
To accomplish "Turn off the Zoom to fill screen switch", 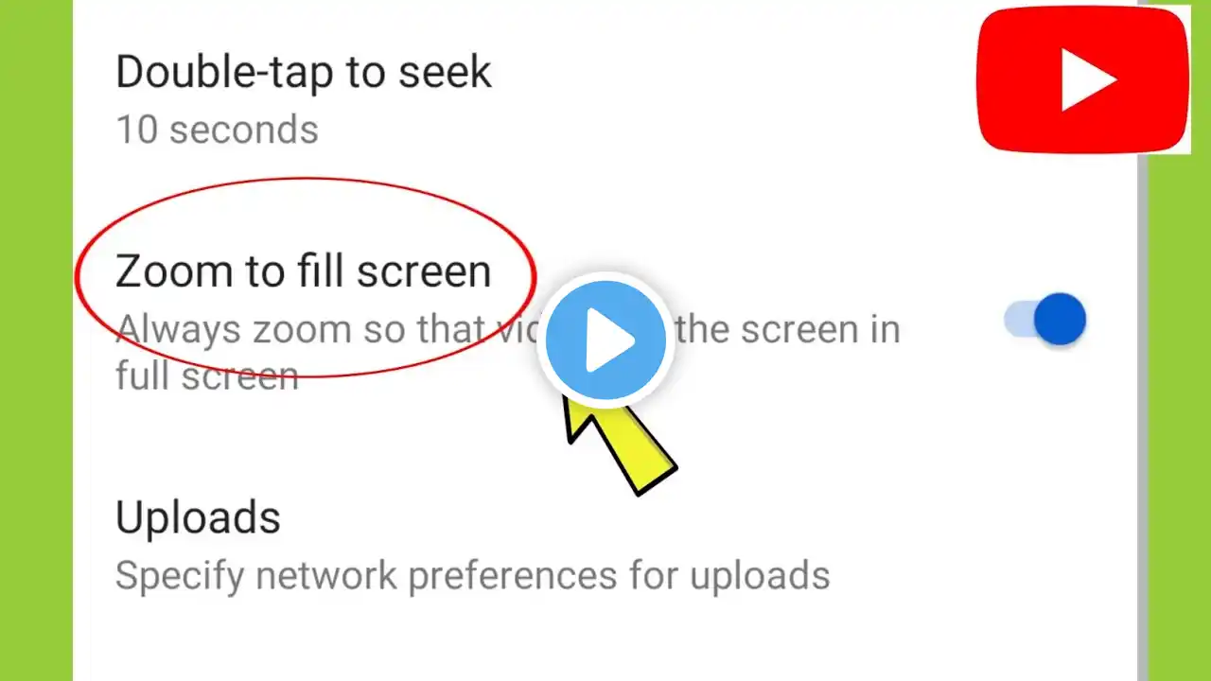I will [x=1044, y=319].
